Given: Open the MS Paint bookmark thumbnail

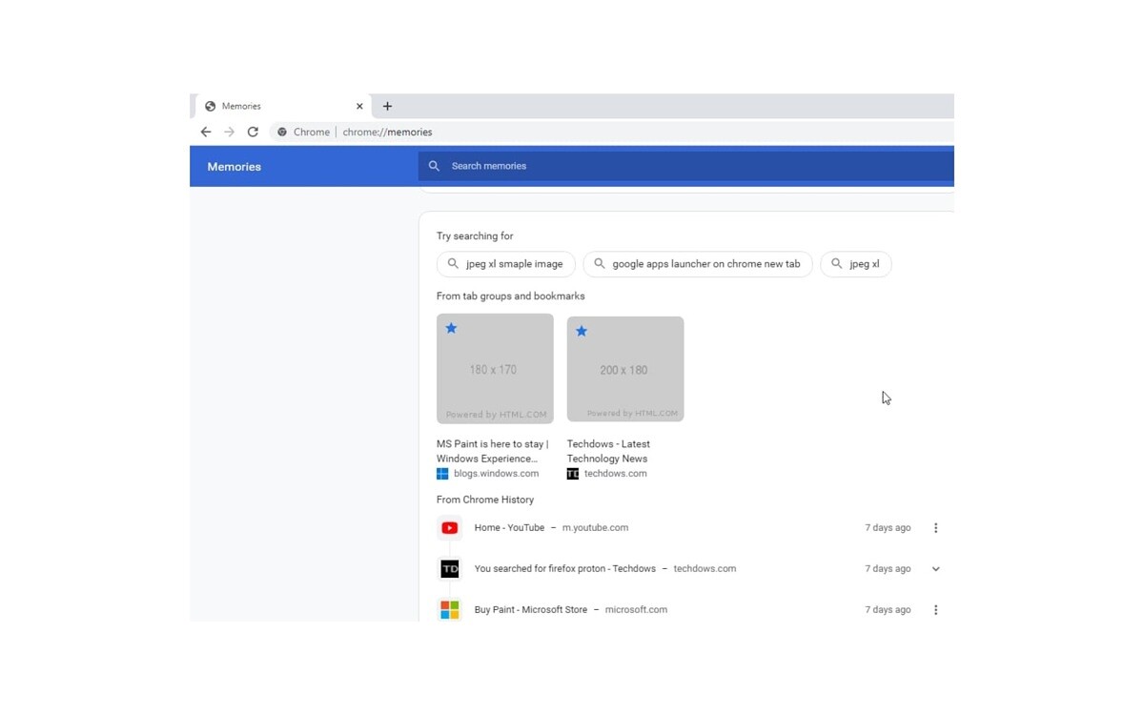Looking at the screenshot, I should 495,369.
